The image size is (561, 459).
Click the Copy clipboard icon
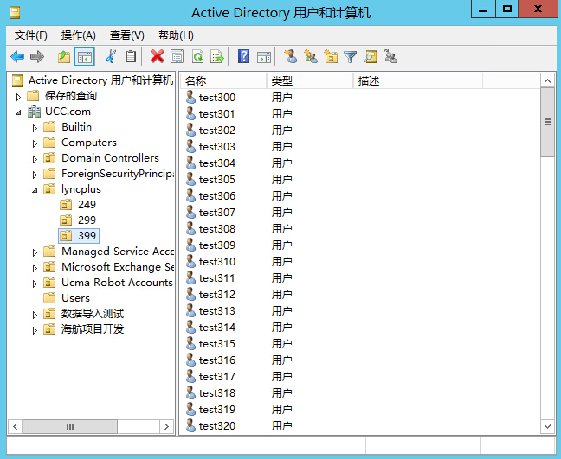tap(131, 56)
